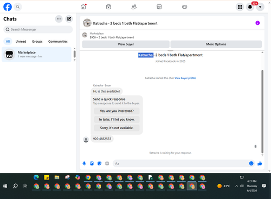Open the Menu grid icon
The height and width of the screenshot is (199, 271).
240,7
